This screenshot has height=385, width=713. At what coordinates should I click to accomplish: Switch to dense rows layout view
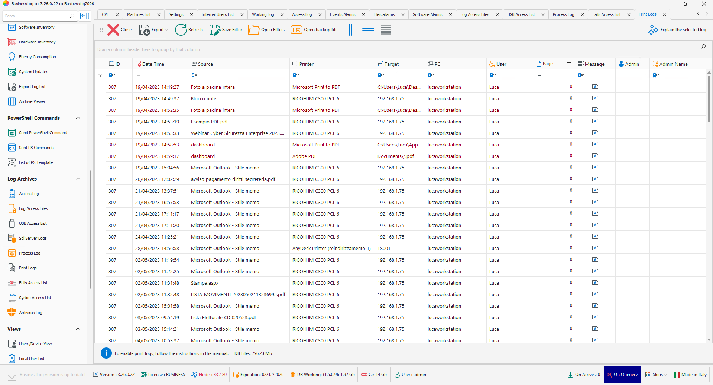(386, 30)
